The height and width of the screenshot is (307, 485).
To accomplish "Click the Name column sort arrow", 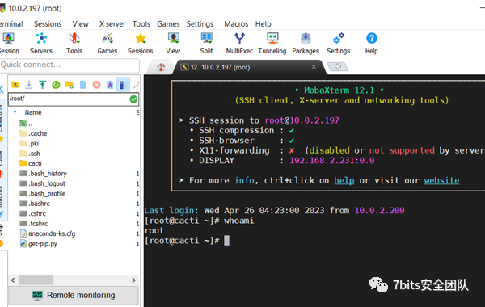I will coord(15,112).
